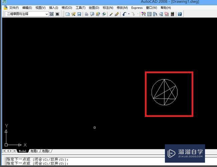This screenshot has height=167, width=217.
Task: Go to previous layout tab arrow
Action: point(8,151)
